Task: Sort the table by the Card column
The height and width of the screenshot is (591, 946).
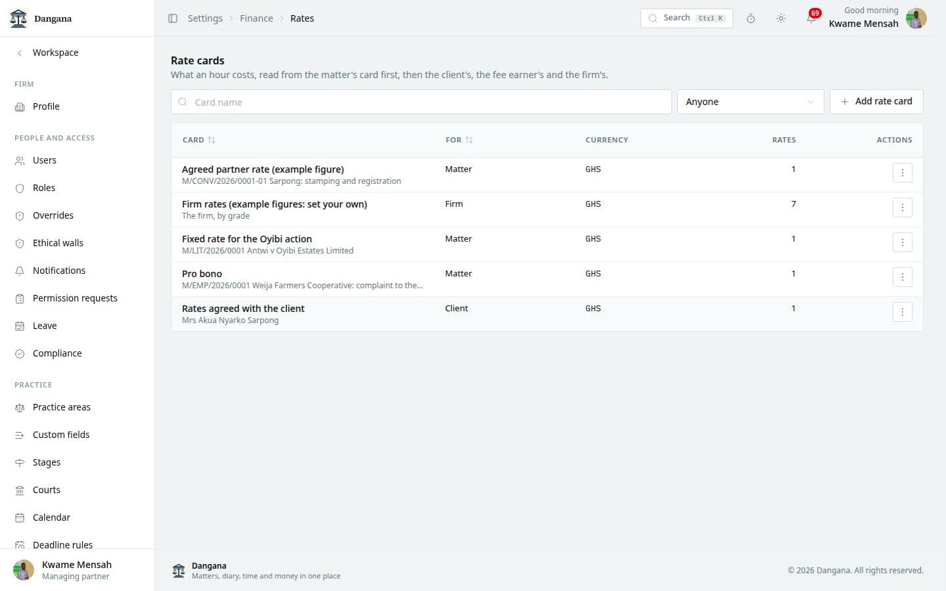Action: tap(199, 140)
